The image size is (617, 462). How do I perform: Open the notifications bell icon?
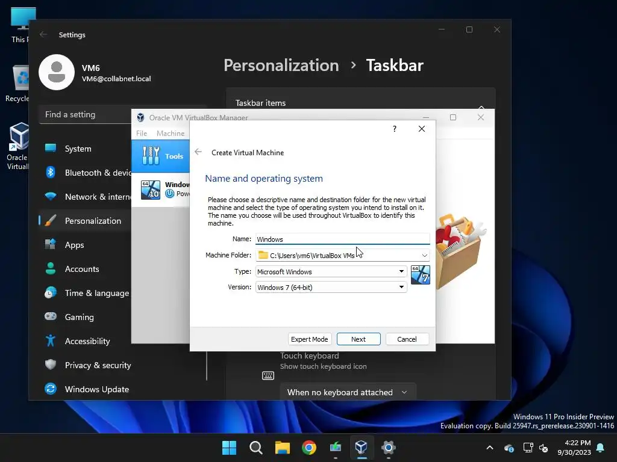coord(601,448)
